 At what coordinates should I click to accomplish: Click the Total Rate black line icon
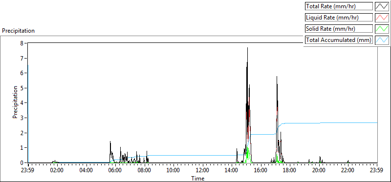[382, 6]
